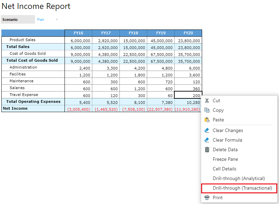Click Total Operating Expenses FY20 cell 10,280
279x204 pixels.
tap(188, 102)
